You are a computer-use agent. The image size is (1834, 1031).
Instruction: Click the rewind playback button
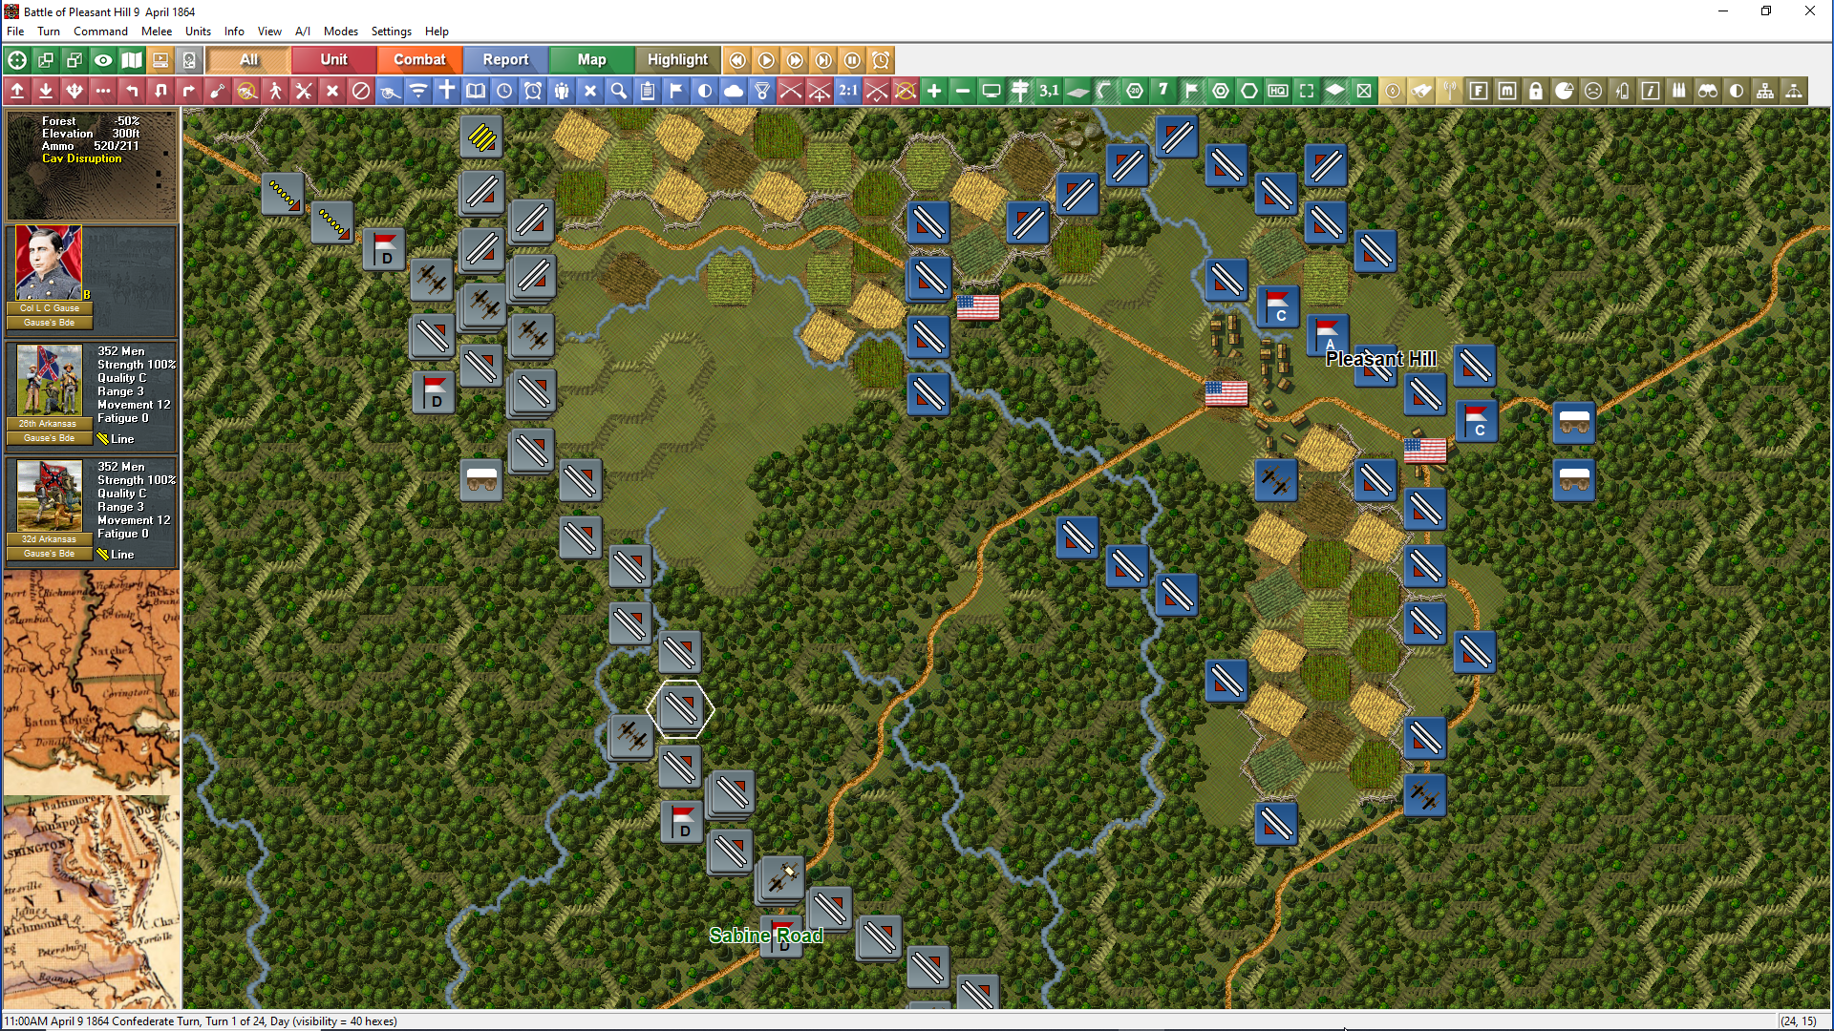coord(737,60)
